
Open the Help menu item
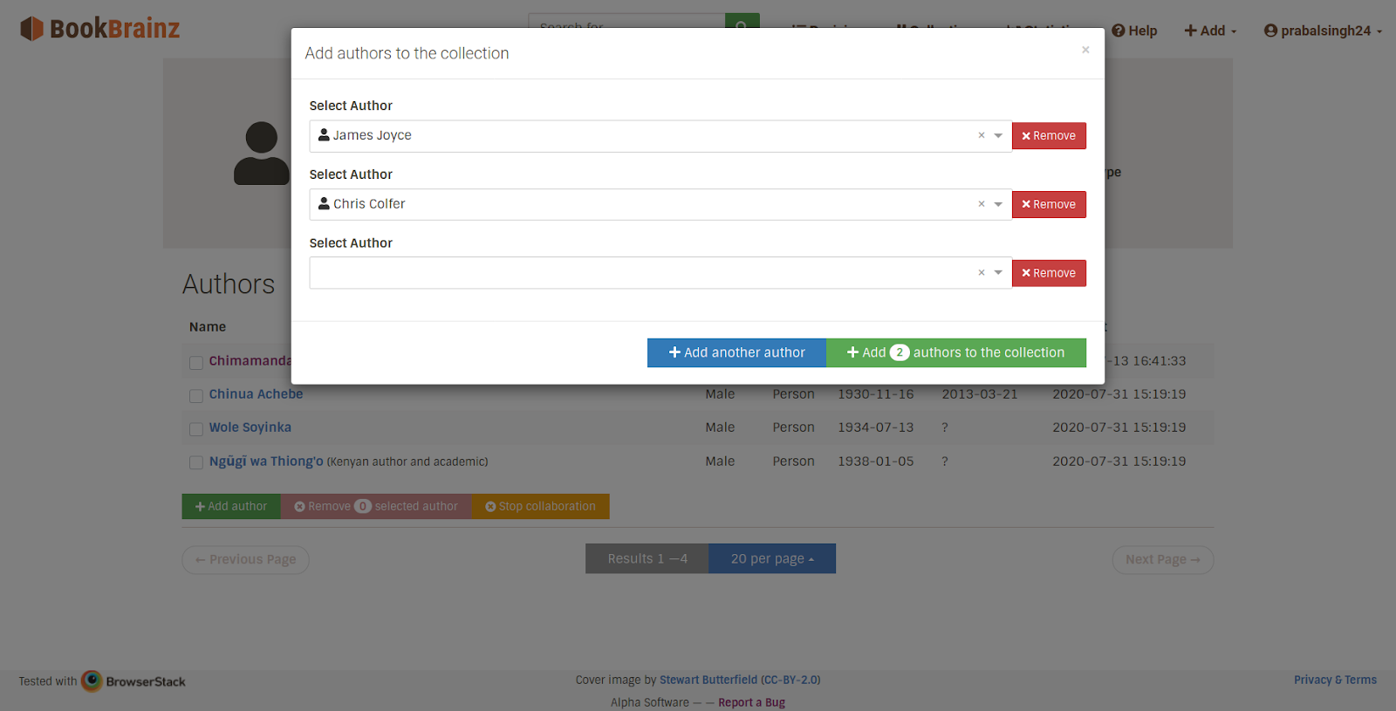(1134, 31)
